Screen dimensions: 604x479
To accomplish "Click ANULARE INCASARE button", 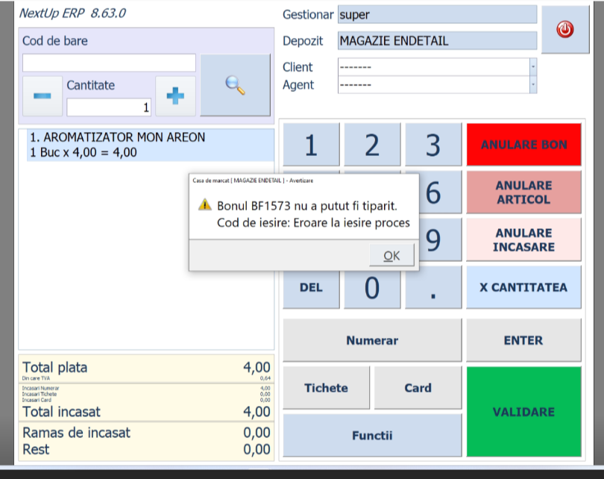I will 523,240.
